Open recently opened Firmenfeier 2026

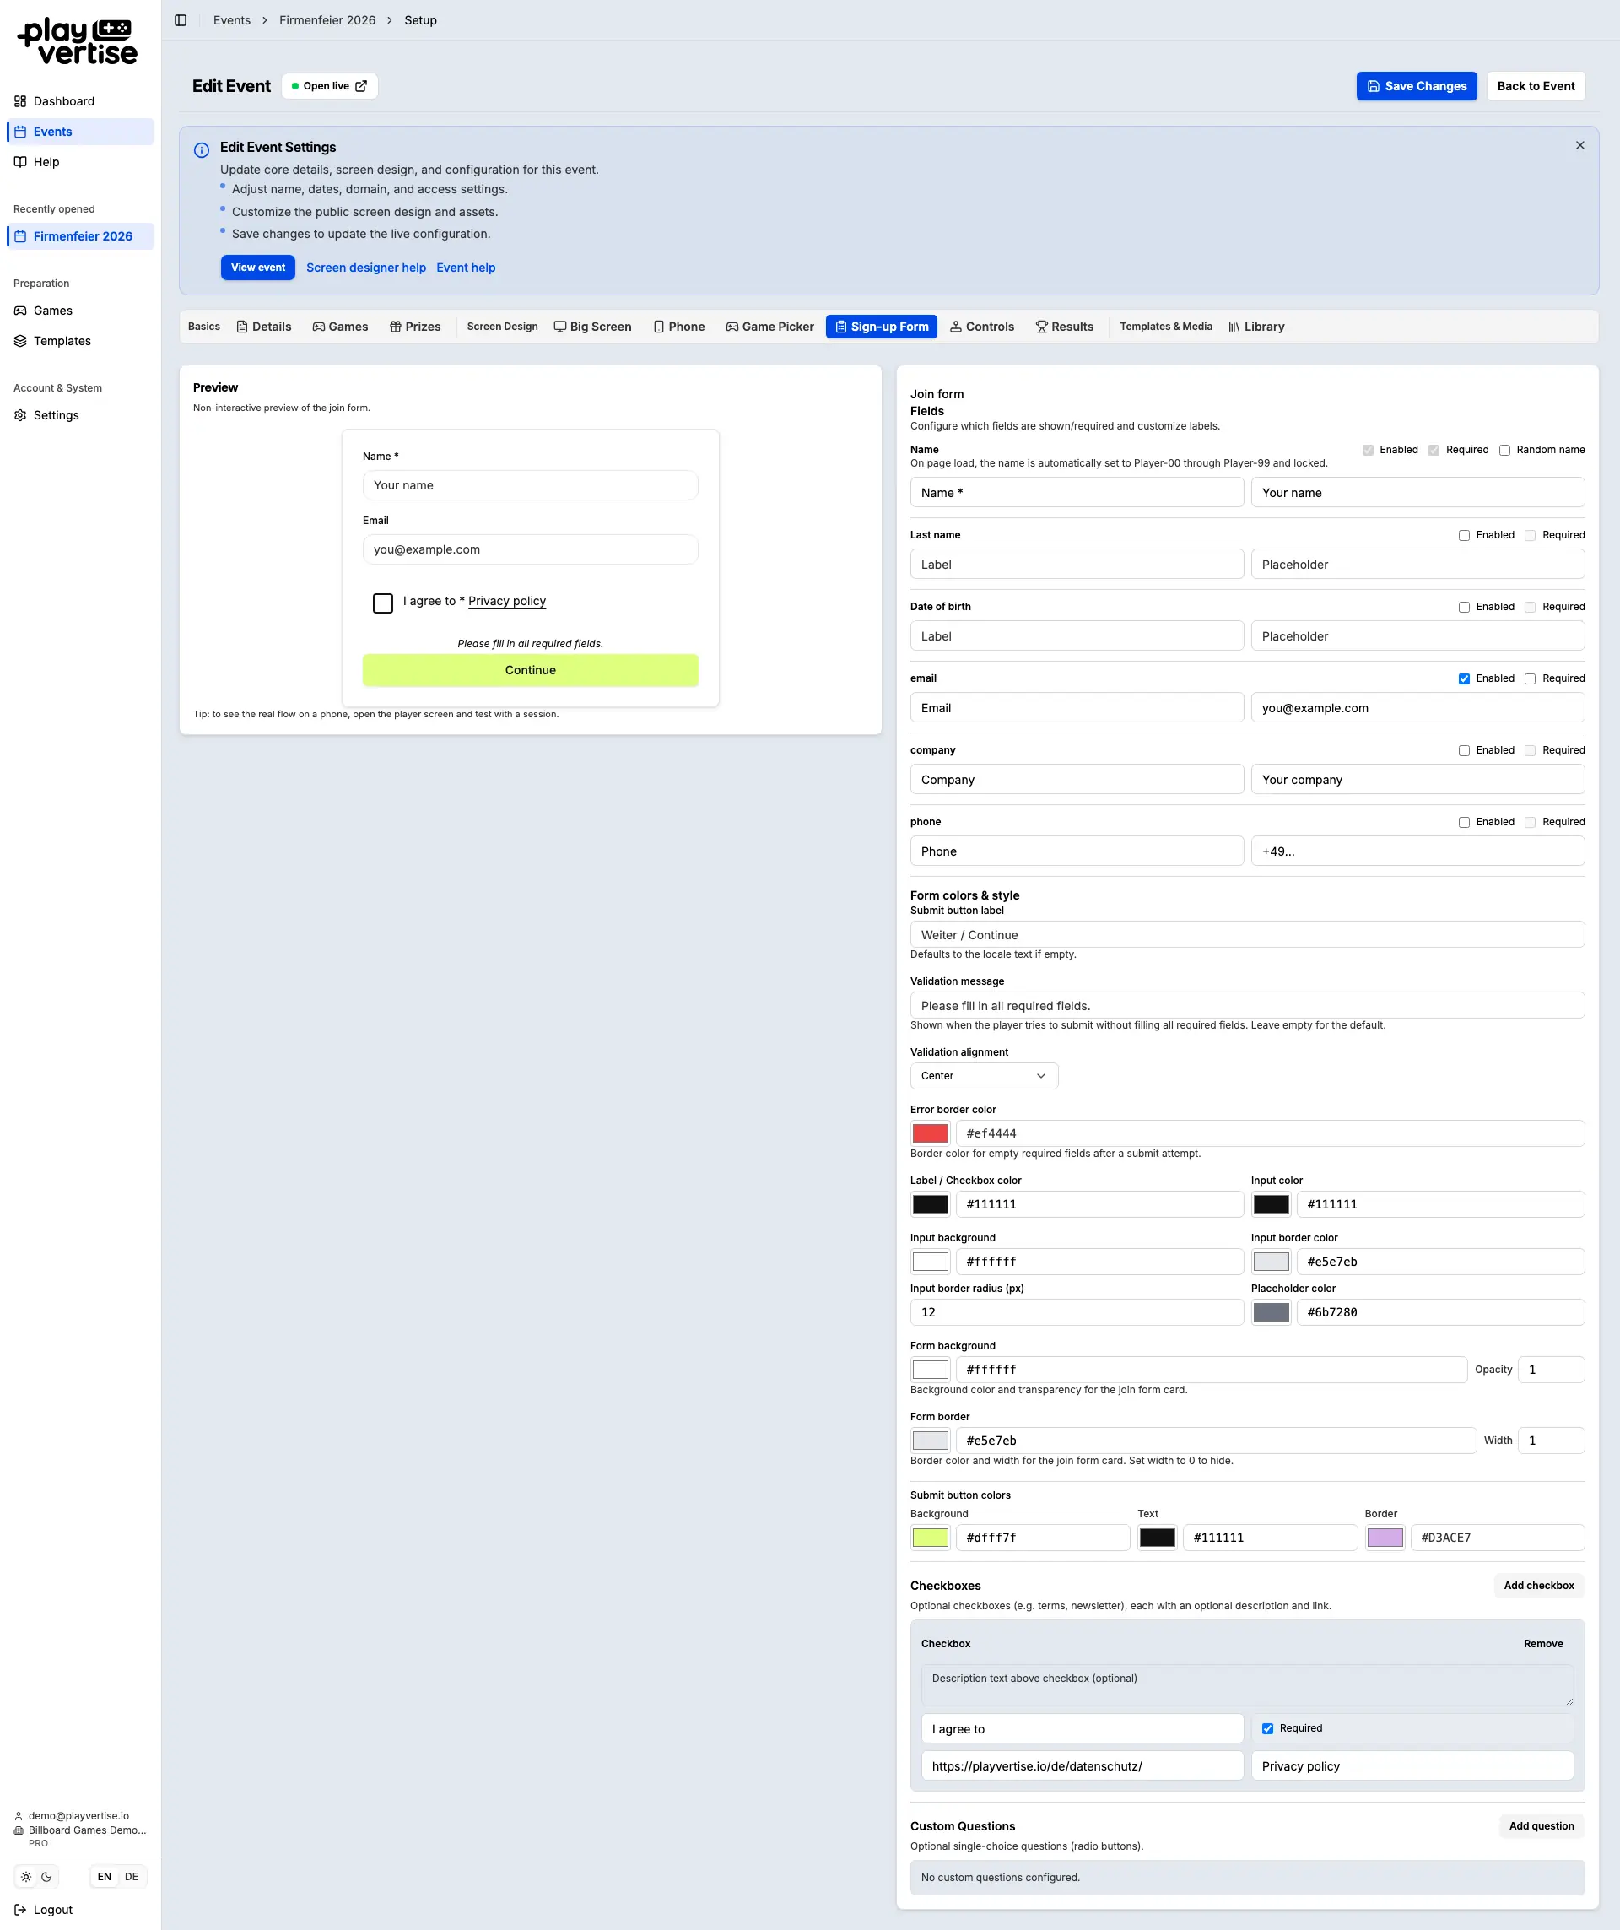click(x=80, y=236)
